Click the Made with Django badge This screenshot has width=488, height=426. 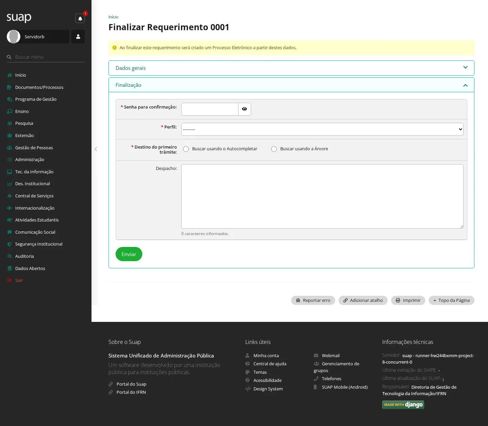tap(403, 405)
